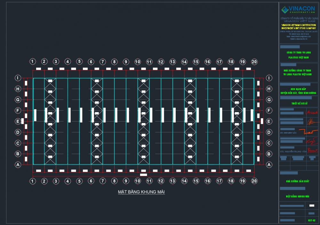Click grid axis bubble 10 below the plan
Viewport: 320px width, 225px height.
138,181
